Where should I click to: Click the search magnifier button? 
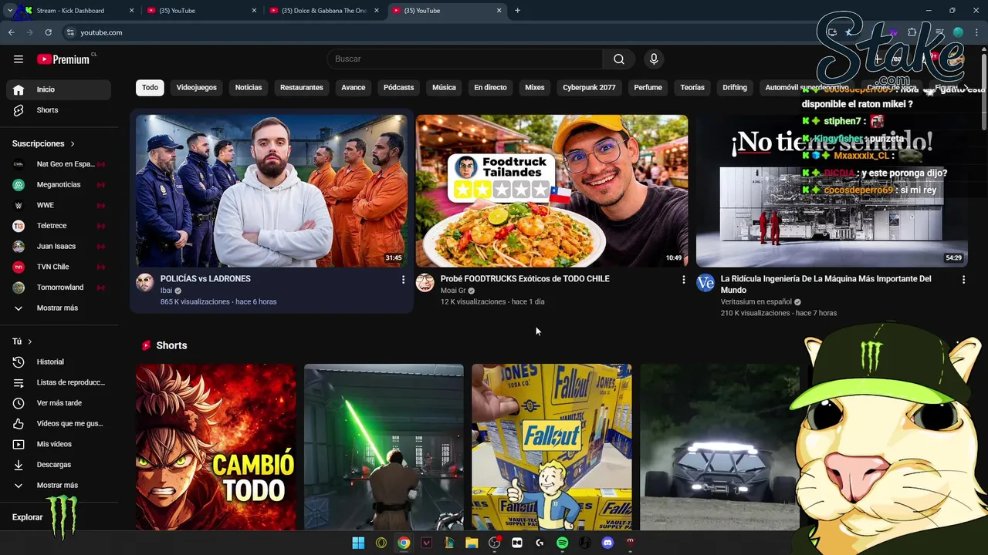click(618, 59)
